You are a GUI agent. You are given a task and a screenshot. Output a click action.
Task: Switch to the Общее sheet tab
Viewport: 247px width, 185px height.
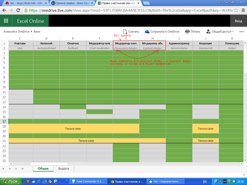click(x=43, y=168)
